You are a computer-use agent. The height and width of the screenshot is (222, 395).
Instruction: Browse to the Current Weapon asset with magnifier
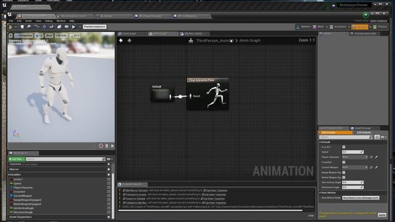[x=372, y=167]
